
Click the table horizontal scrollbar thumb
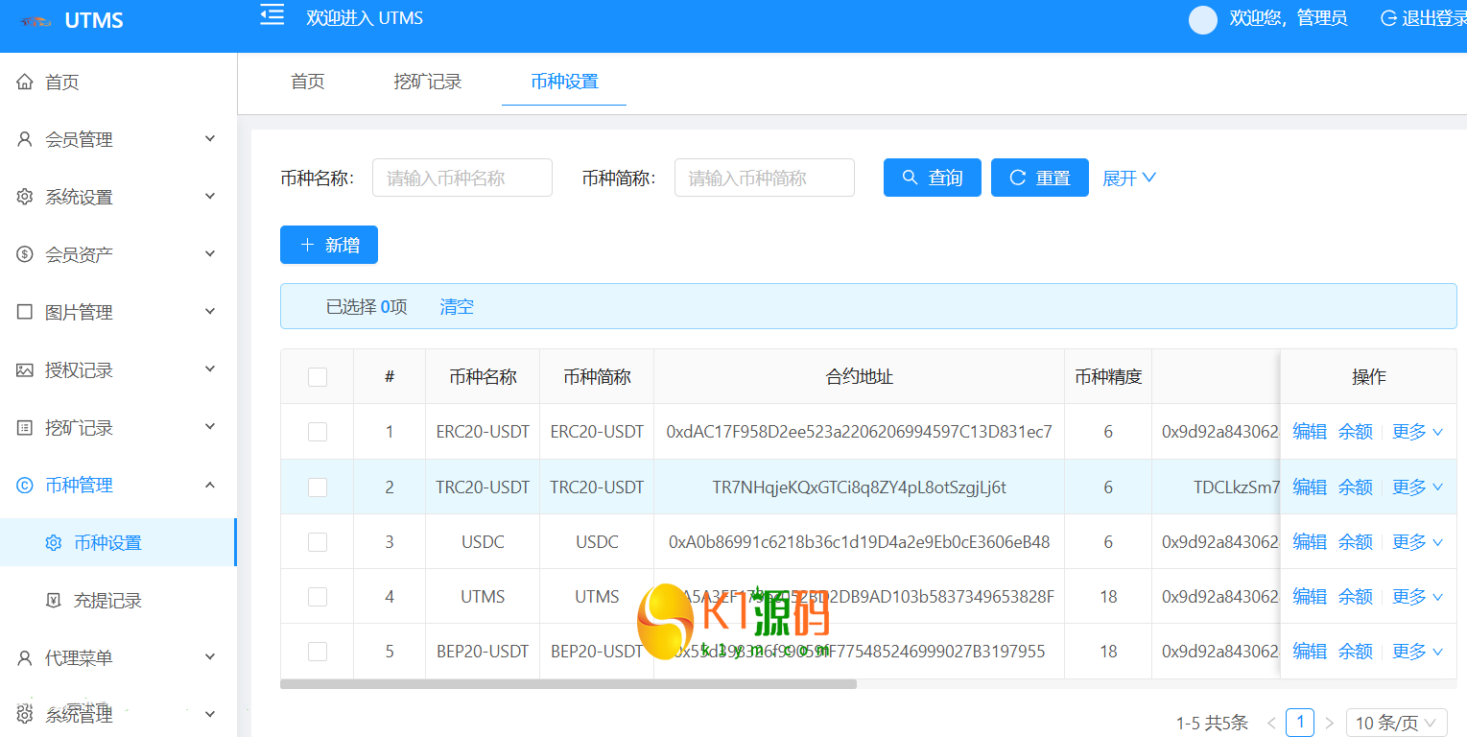(568, 684)
